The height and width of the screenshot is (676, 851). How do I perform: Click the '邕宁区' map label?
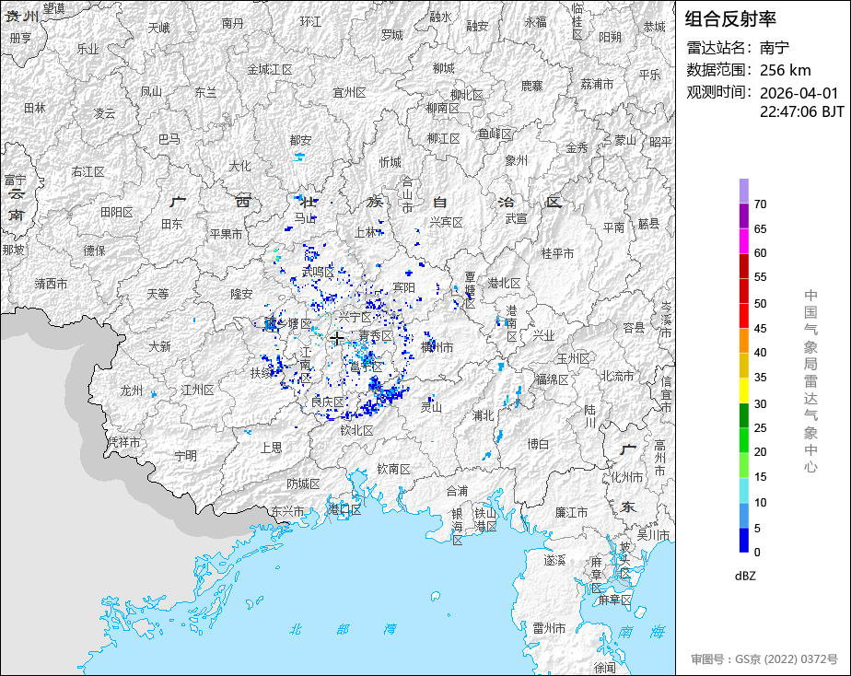pos(367,367)
